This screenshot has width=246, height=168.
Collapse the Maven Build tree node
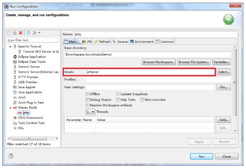pyautogui.click(x=10, y=108)
